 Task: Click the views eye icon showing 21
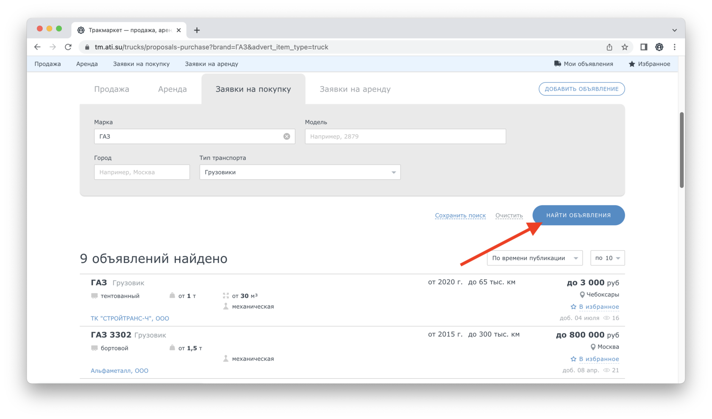606,370
